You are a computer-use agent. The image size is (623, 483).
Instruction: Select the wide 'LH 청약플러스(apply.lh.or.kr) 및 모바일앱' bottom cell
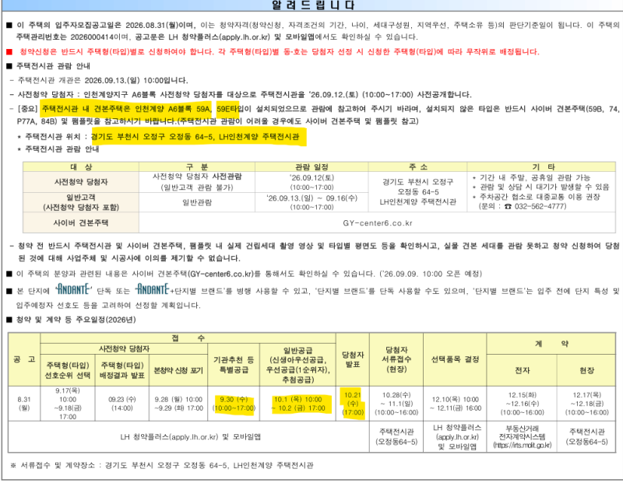click(190, 437)
